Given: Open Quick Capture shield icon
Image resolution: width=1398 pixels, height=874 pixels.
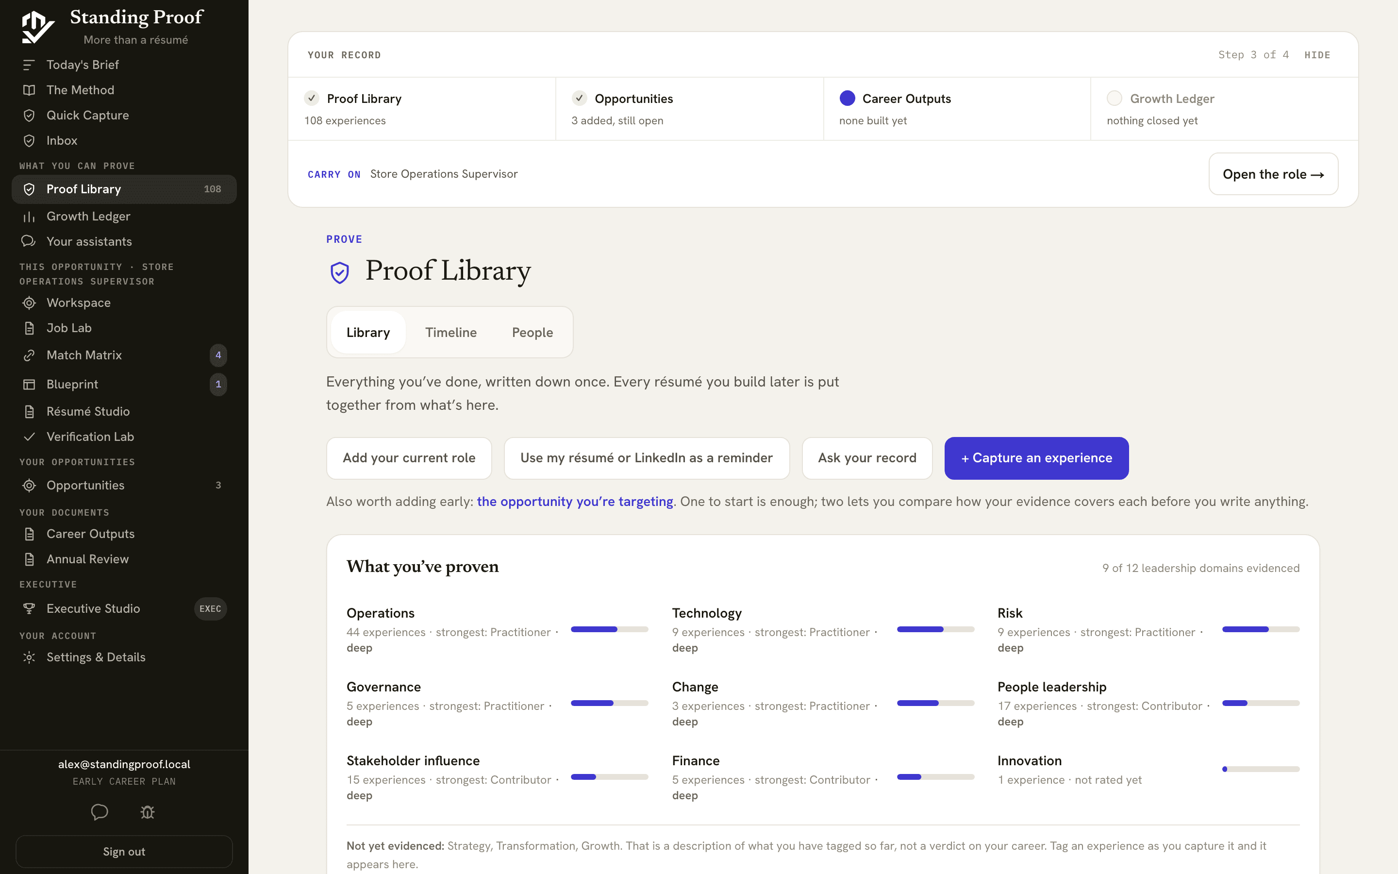Looking at the screenshot, I should click(29, 116).
